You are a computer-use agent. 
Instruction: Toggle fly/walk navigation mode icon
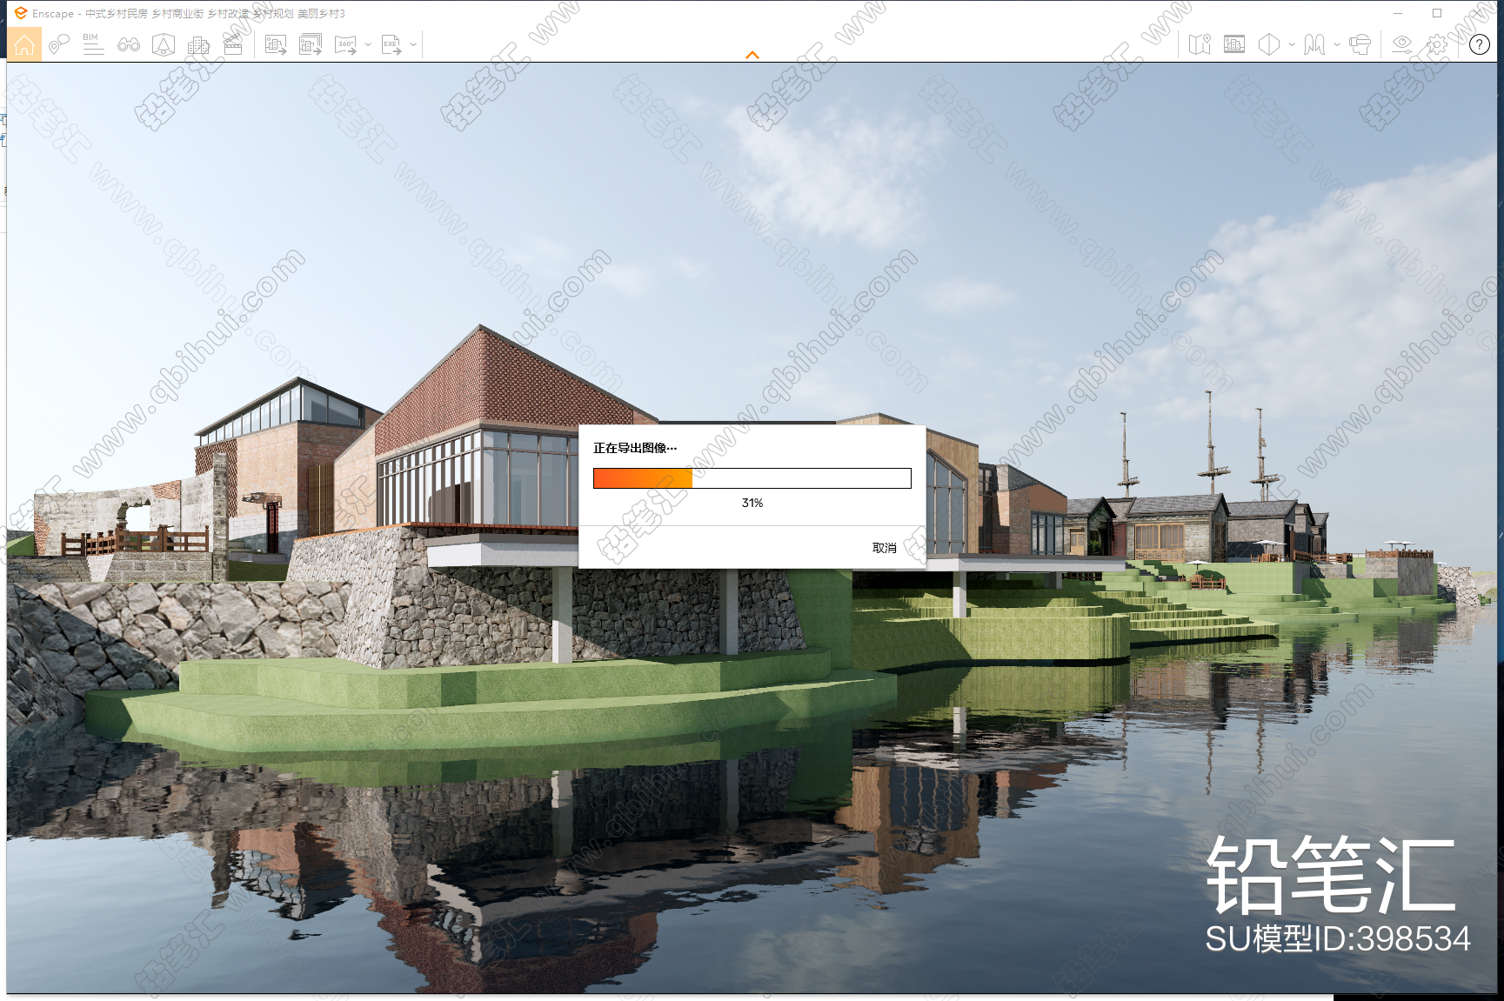(1314, 44)
